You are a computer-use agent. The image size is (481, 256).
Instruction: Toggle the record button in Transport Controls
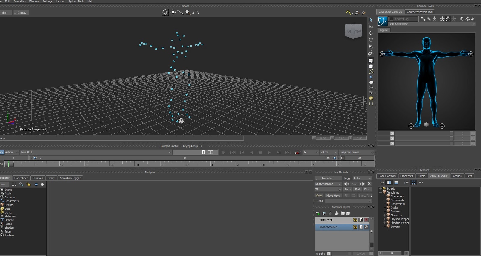coord(223,152)
